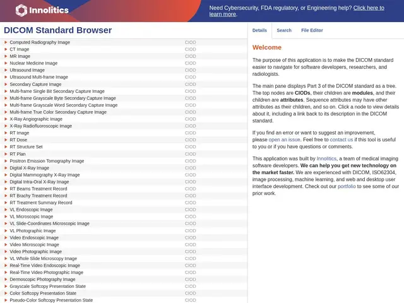
Task: Expand the Secondary Capture Image node
Action: (6, 84)
